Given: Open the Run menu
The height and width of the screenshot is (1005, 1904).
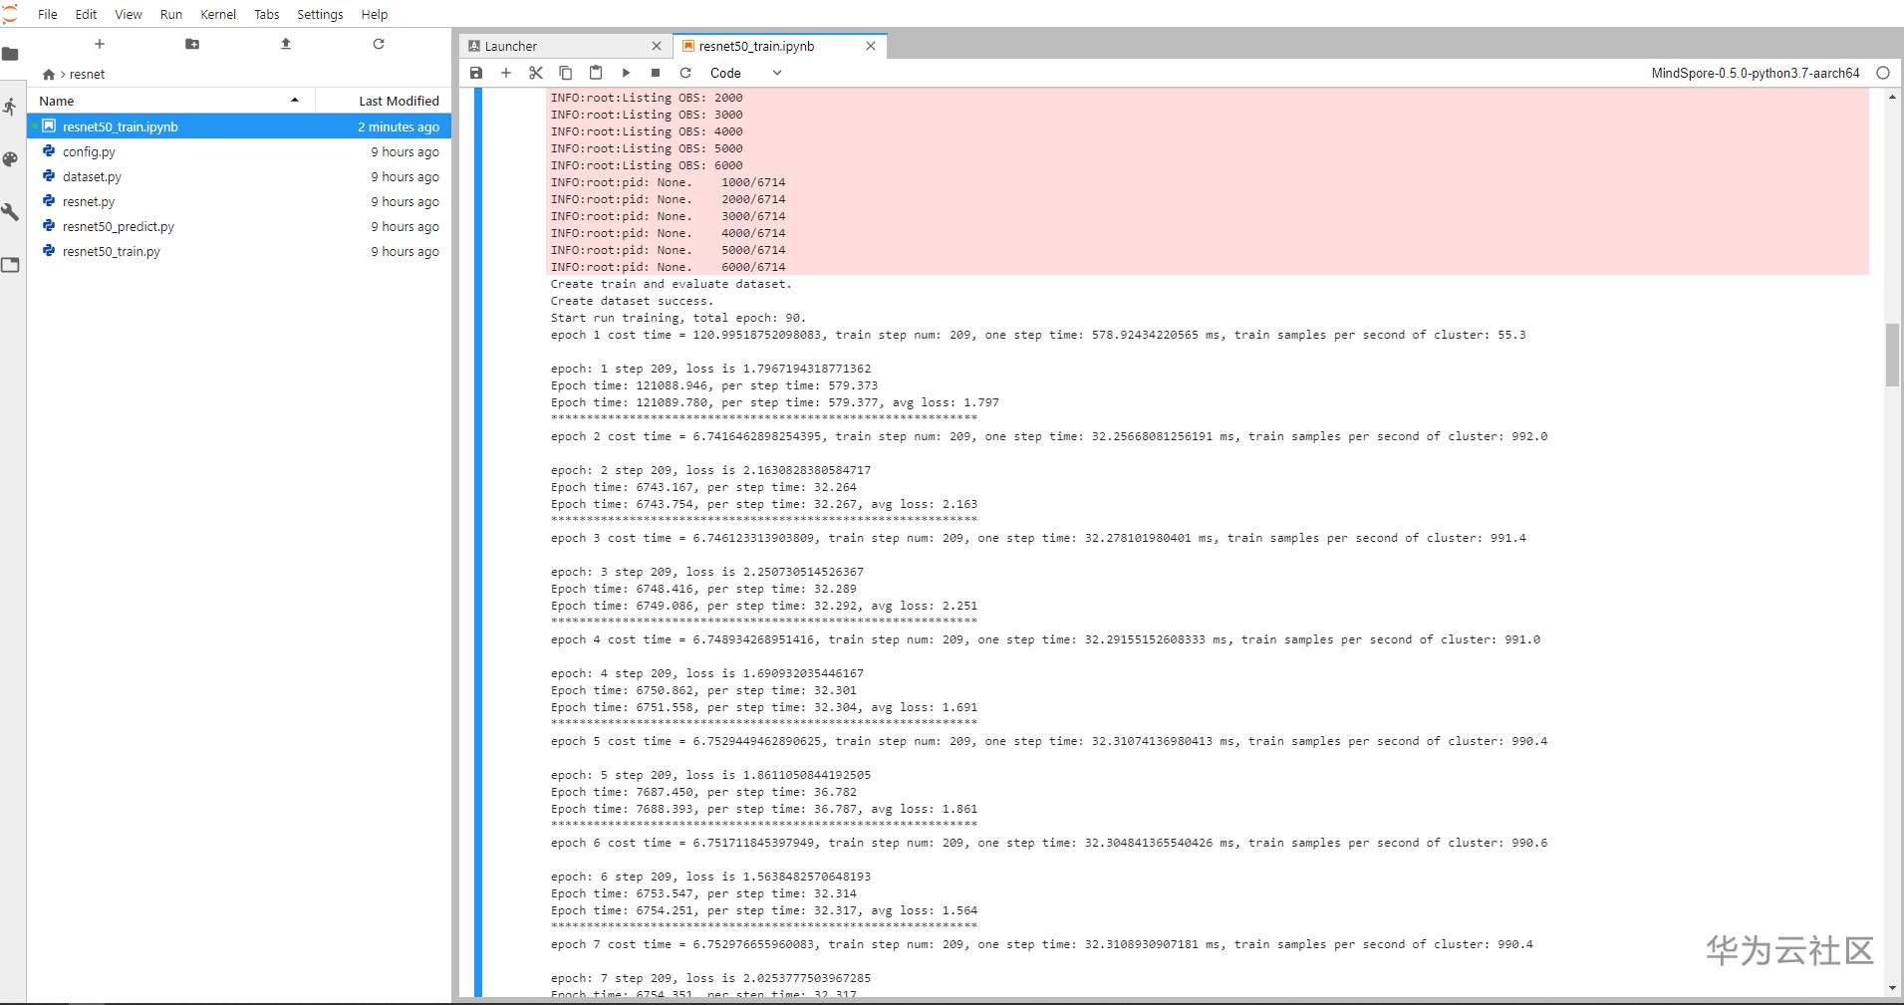Looking at the screenshot, I should point(171,14).
